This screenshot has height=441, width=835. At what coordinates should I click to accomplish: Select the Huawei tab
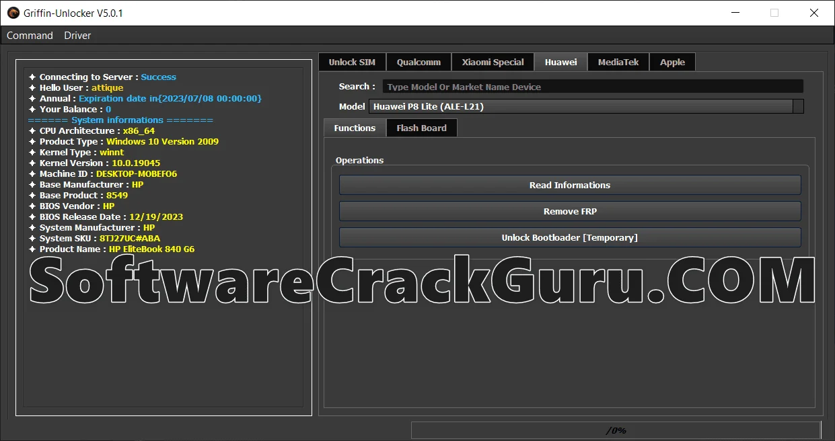560,62
